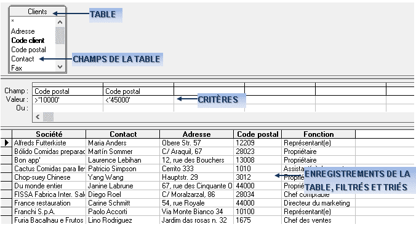Screen dimensions: 416x227
Task: Click the row selector for Du monde entier
Action: point(6,186)
